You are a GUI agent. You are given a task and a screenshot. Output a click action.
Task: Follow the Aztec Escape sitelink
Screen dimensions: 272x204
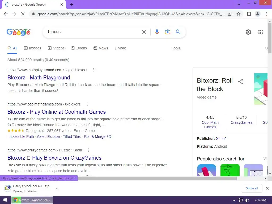click(48, 137)
